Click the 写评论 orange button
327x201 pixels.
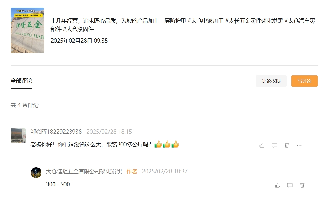304,81
